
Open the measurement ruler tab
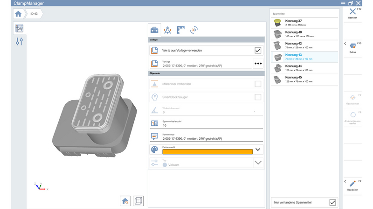point(180,31)
